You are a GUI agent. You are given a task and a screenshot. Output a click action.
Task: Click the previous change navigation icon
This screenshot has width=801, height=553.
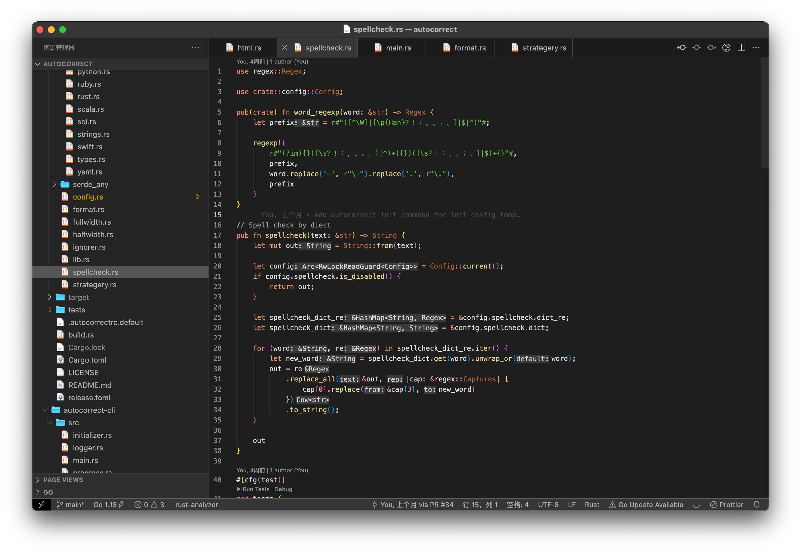(682, 48)
